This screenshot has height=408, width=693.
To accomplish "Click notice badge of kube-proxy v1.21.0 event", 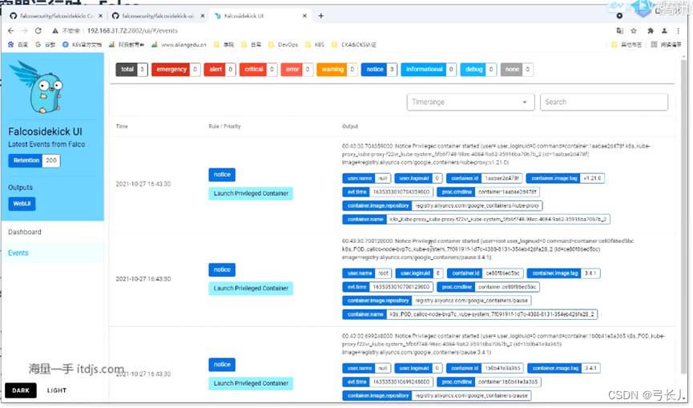I will (222, 175).
